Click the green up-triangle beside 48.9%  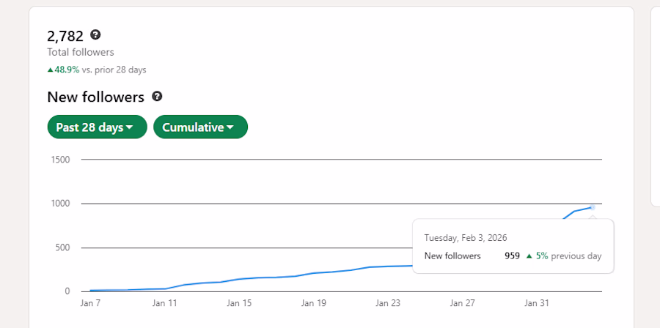click(51, 70)
